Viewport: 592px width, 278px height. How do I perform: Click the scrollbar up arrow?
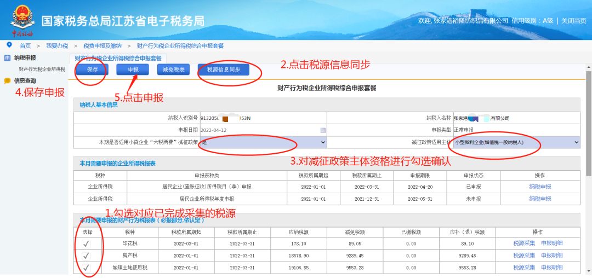point(589,67)
